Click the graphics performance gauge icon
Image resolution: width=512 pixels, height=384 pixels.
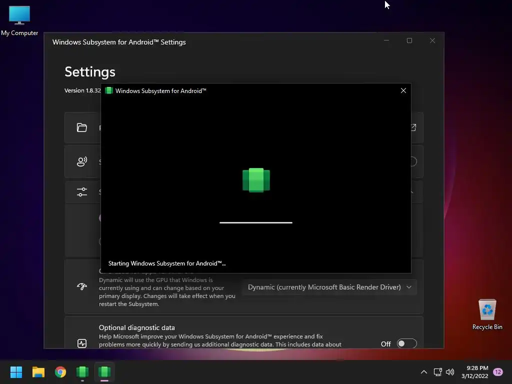coord(81,286)
